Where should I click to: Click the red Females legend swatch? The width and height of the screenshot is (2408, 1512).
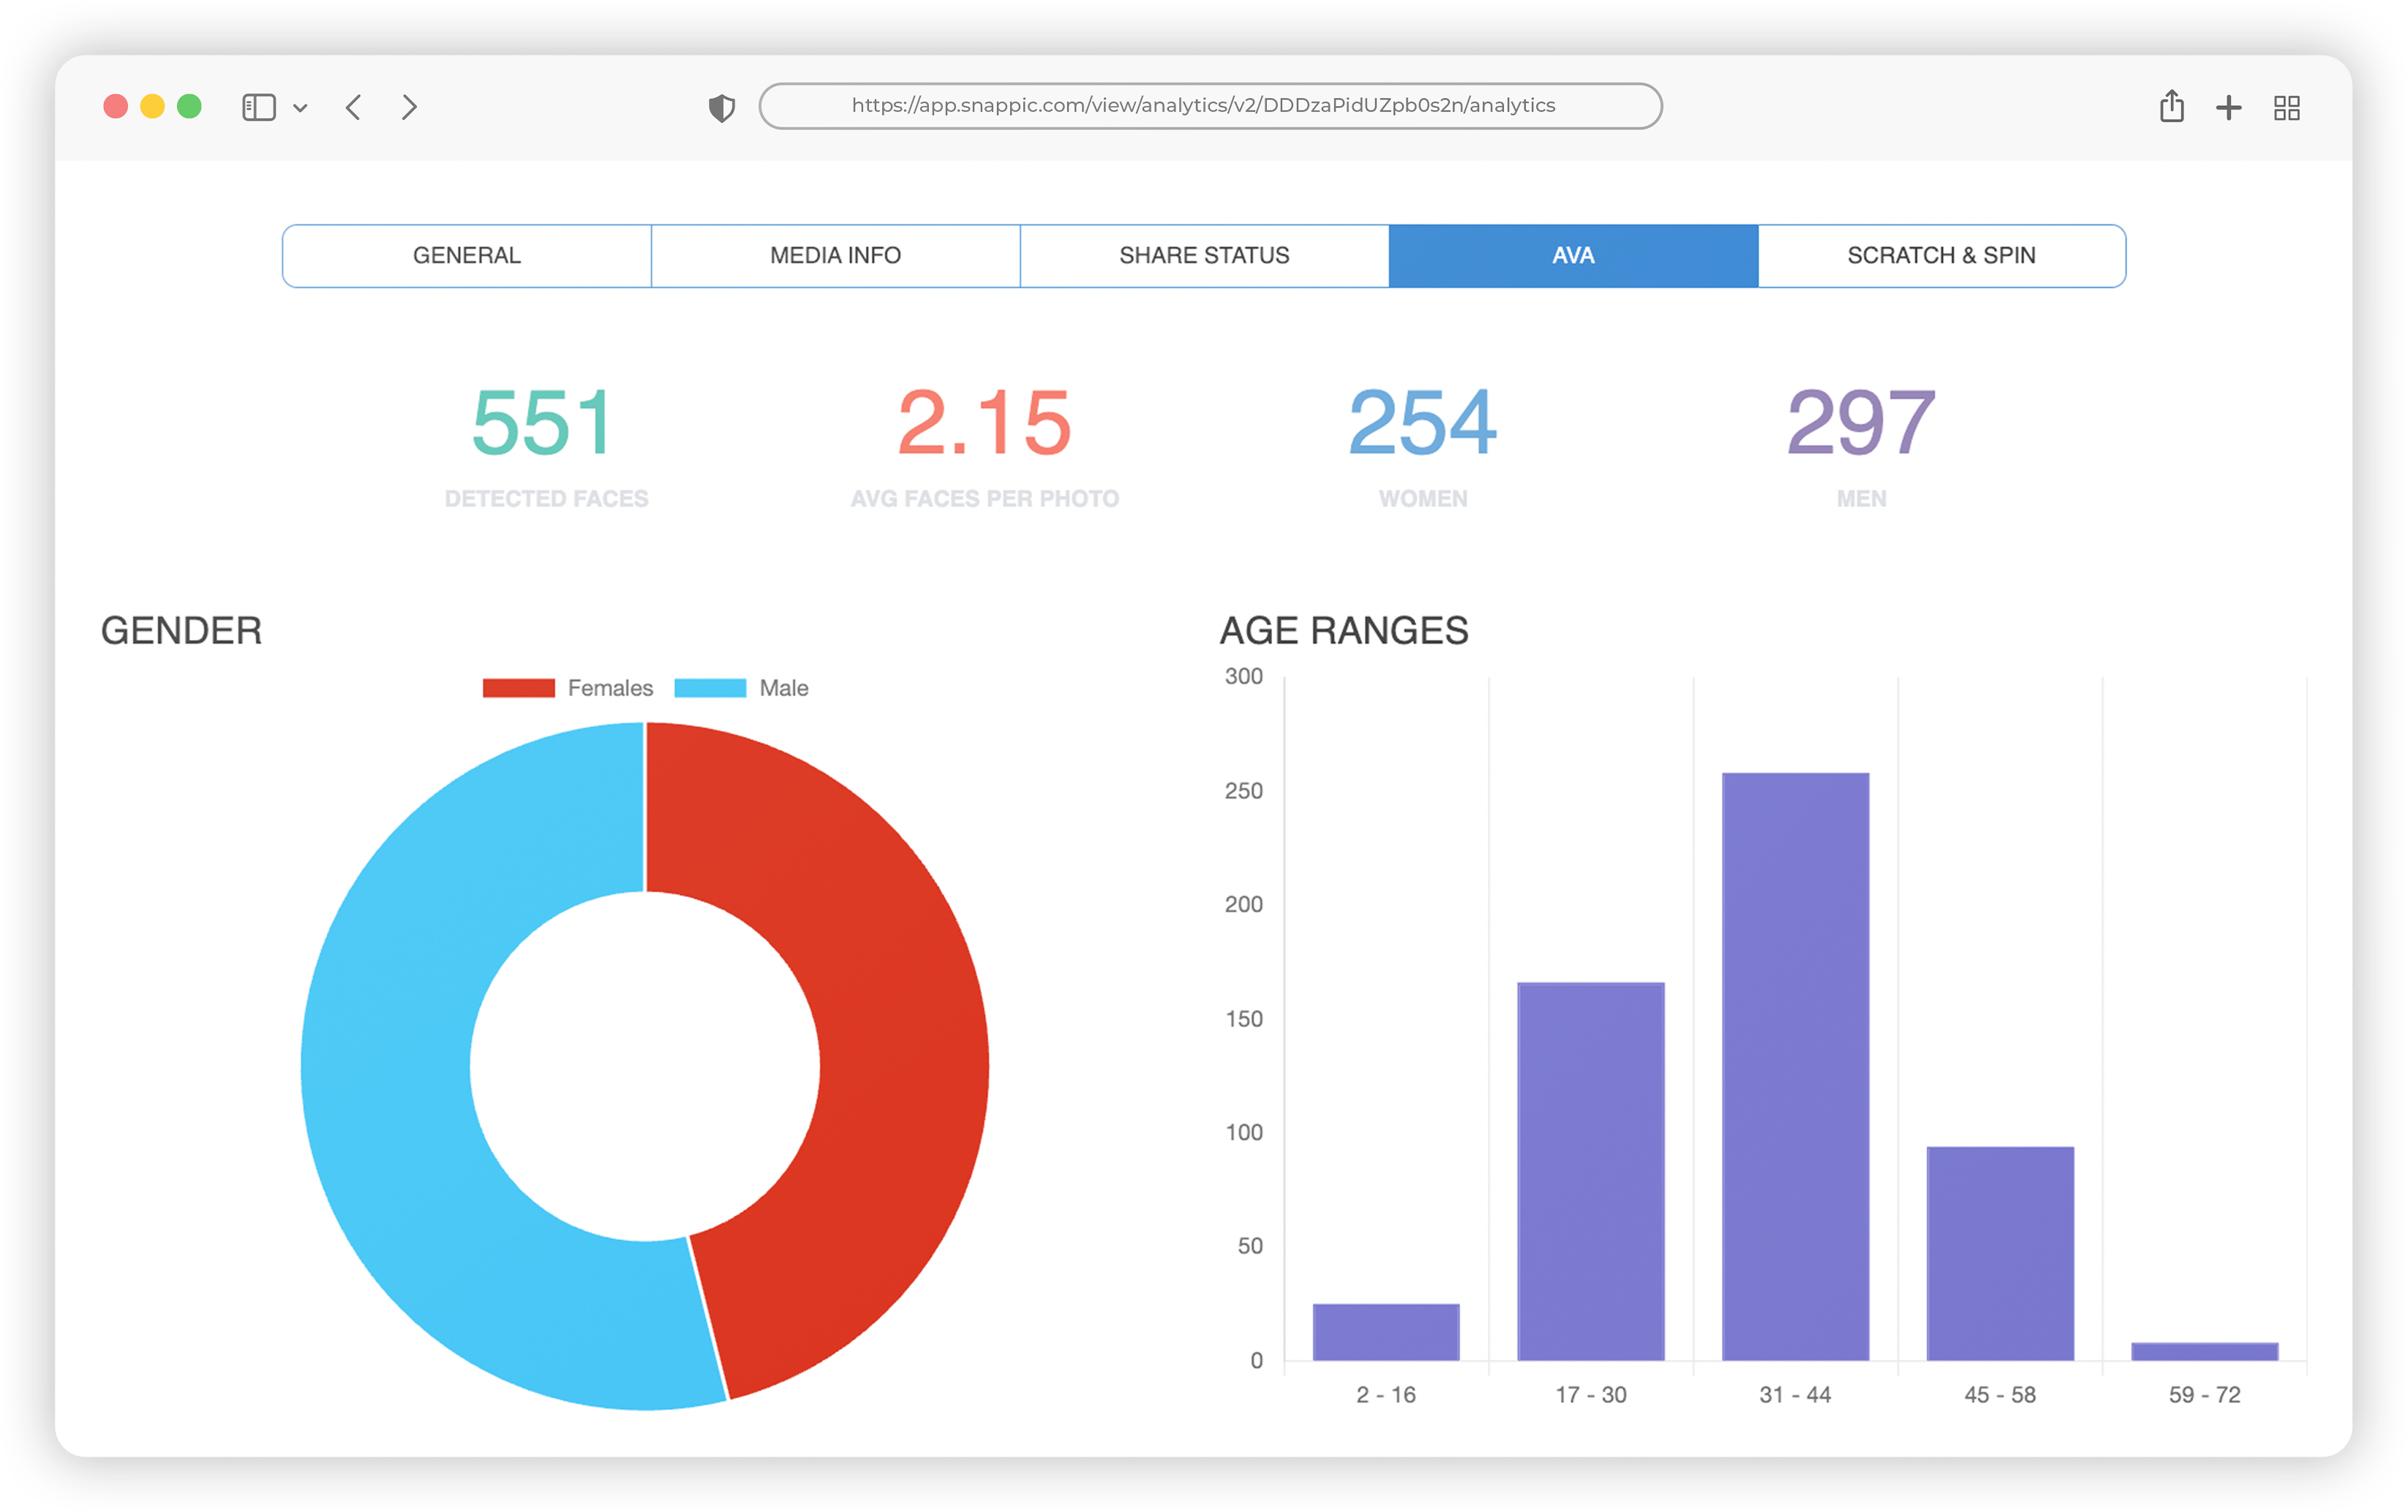coord(518,687)
